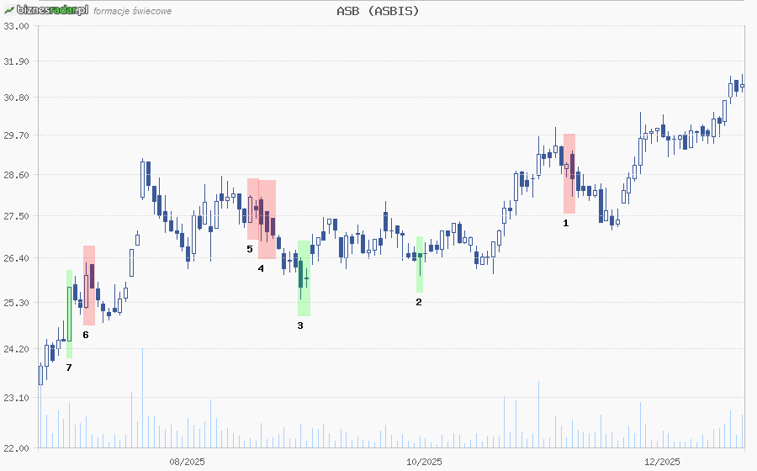Click the red highlighted zone above marker 1
This screenshot has height=471, width=757.
pyautogui.click(x=569, y=172)
